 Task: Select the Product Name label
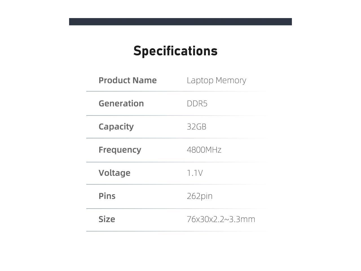click(x=127, y=80)
